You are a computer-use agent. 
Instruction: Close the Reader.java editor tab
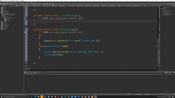[150, 6]
